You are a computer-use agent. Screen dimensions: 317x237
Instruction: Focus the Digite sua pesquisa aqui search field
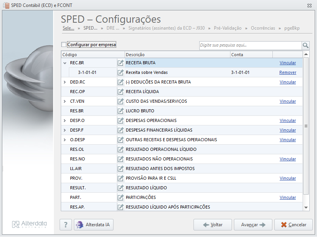[x=250, y=45]
